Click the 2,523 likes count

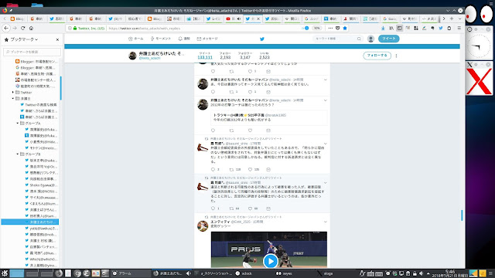pos(265,57)
